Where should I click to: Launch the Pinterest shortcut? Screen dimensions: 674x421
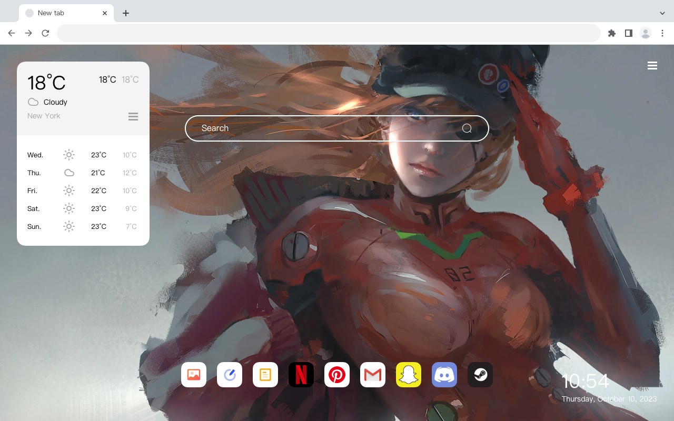(x=337, y=375)
